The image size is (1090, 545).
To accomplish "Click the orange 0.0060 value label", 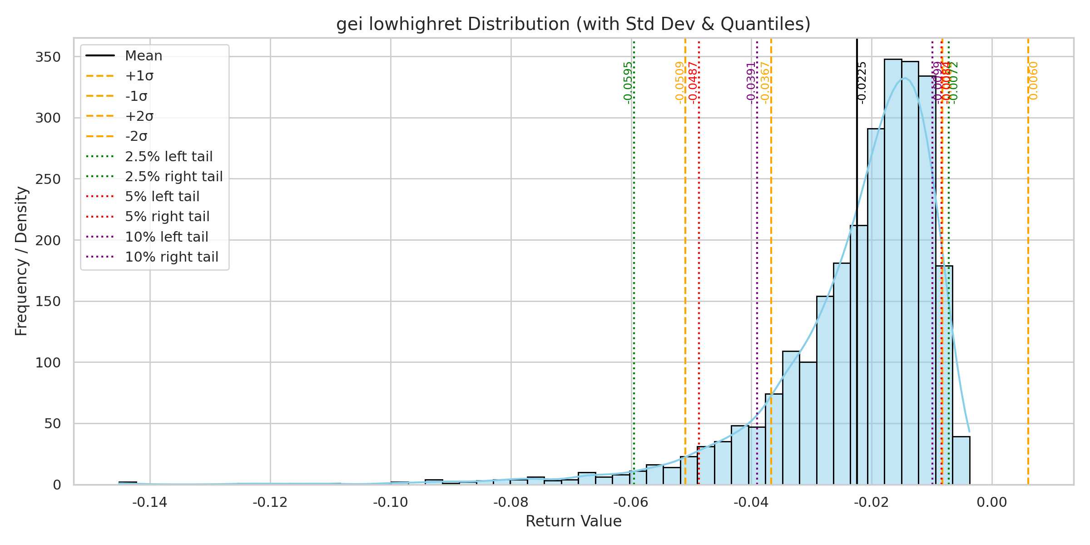I will (1033, 80).
